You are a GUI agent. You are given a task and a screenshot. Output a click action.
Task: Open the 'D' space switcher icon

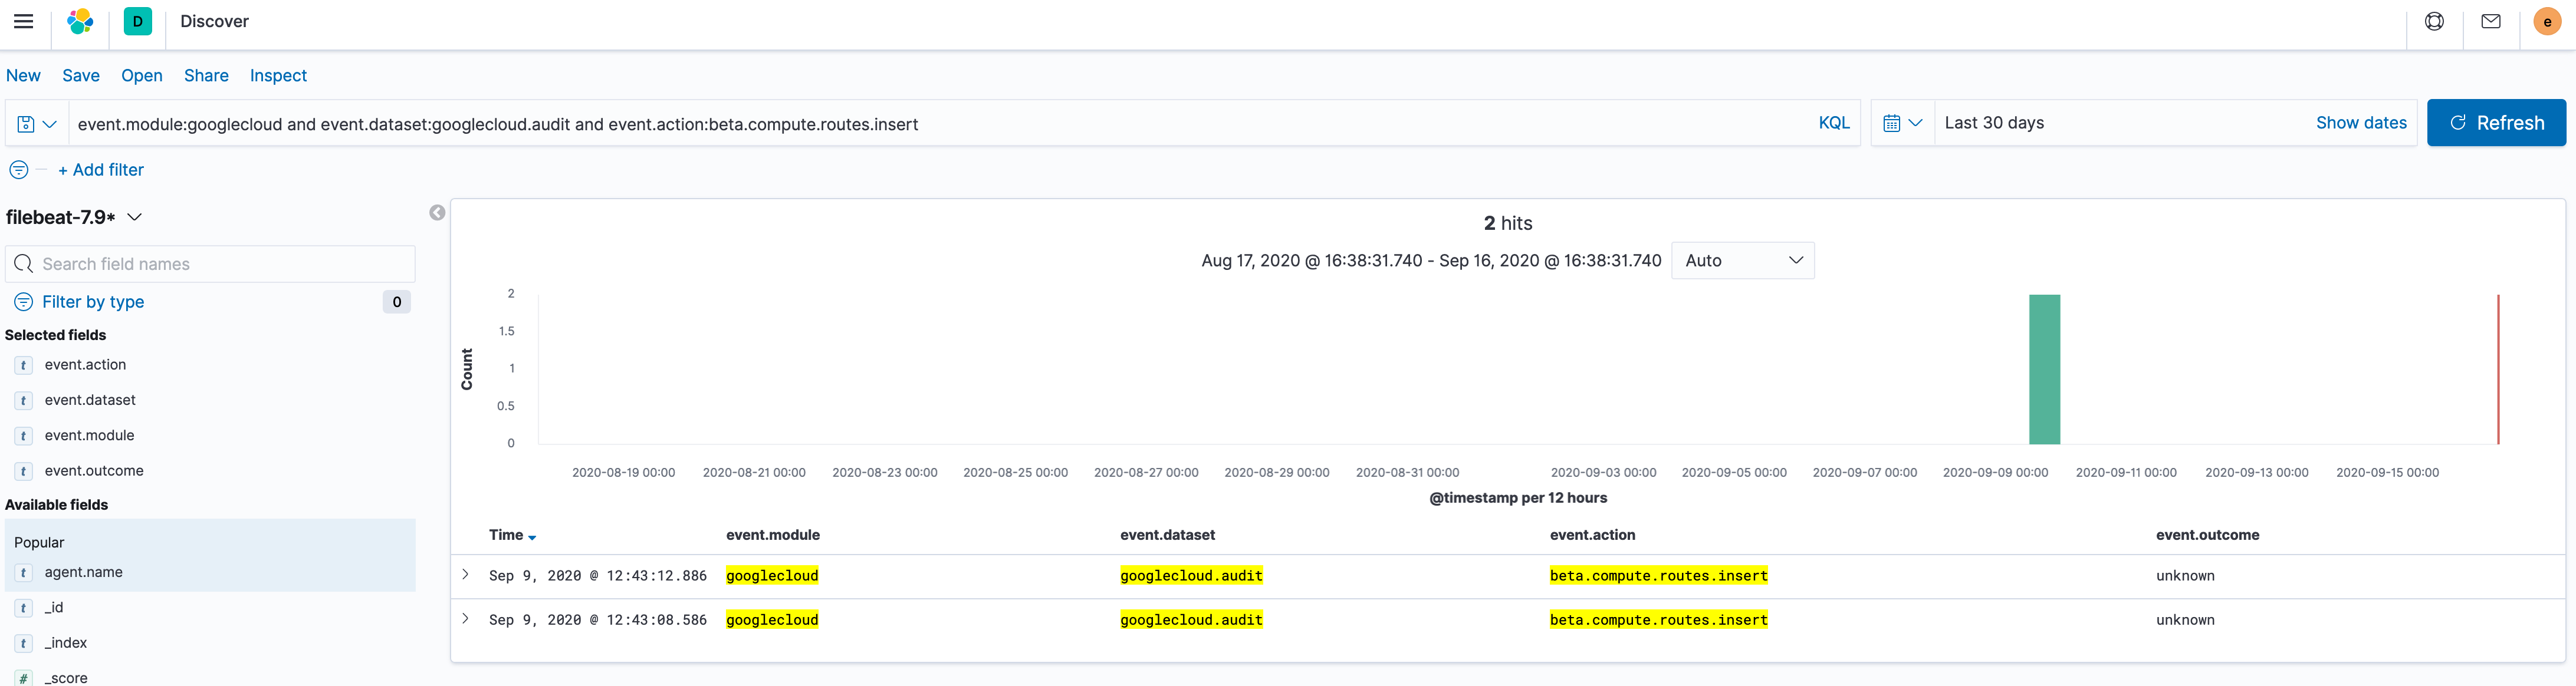click(137, 21)
